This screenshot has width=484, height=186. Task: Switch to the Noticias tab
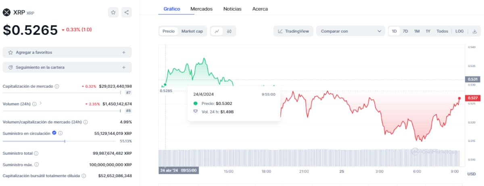point(232,8)
